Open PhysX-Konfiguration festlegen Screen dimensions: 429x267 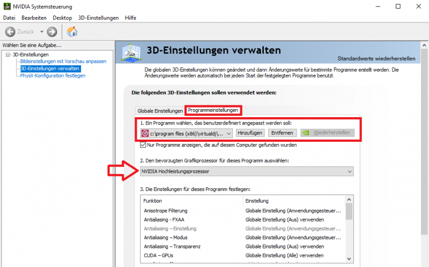(x=53, y=75)
